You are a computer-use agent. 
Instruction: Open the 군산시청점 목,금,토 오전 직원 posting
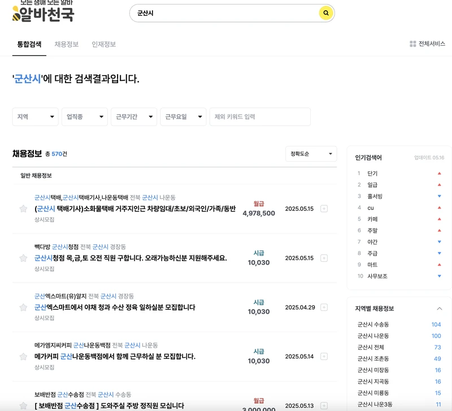tap(131, 258)
